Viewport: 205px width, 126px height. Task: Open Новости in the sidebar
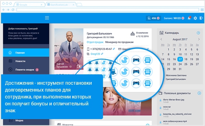pyautogui.click(x=26, y=61)
